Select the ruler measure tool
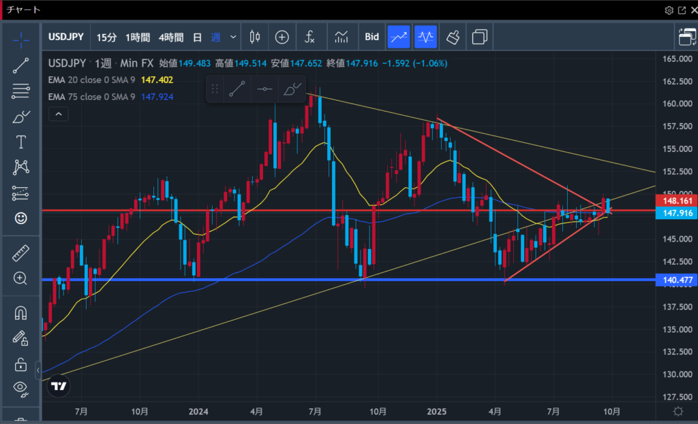 point(21,255)
